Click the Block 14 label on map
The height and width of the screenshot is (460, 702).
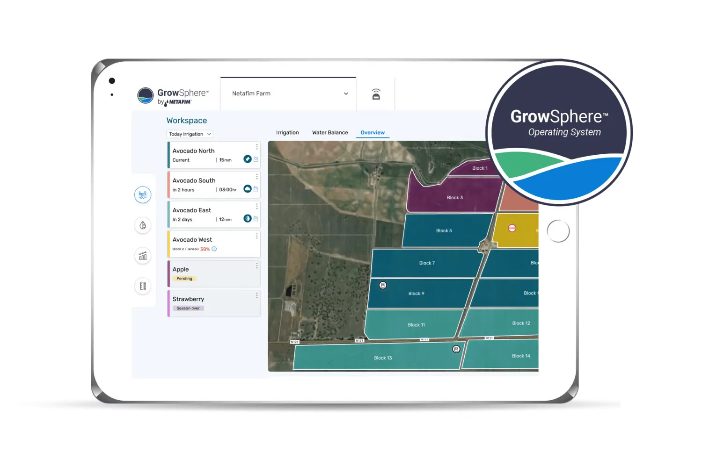click(x=521, y=356)
